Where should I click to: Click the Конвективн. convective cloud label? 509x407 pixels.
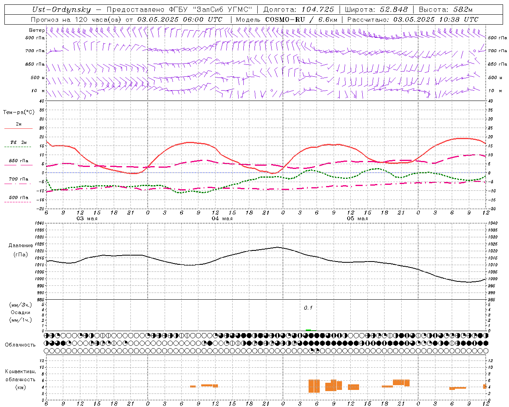[20, 372]
